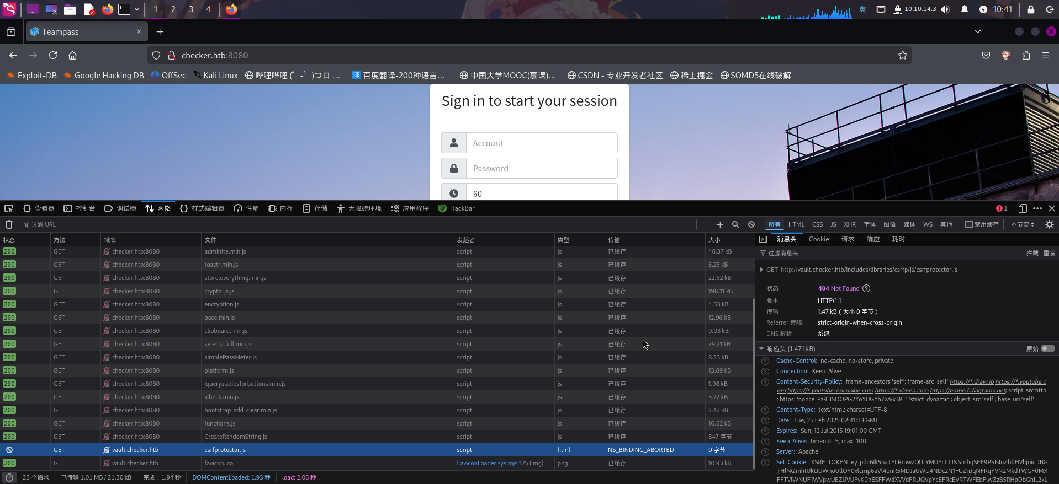Switch to the Inspector 查看器 tab
1059x484 pixels.
(x=39, y=208)
